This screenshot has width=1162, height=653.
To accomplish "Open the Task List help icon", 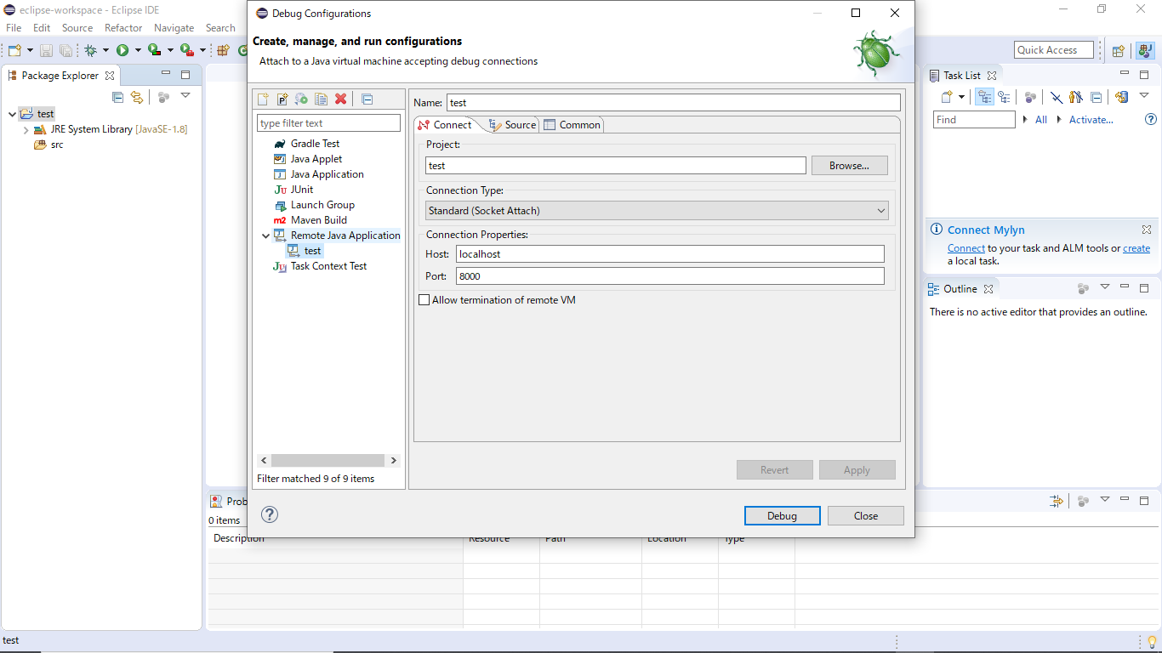I will pos(1151,120).
